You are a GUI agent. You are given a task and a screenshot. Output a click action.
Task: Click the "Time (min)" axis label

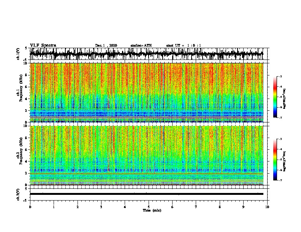point(152,210)
